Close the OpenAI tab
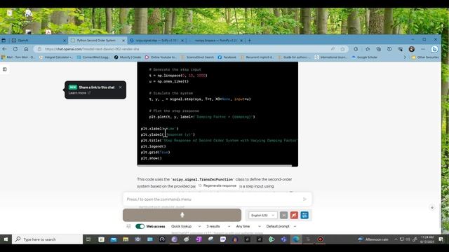The width and height of the screenshot is (449, 252). pyautogui.click(x=64, y=41)
